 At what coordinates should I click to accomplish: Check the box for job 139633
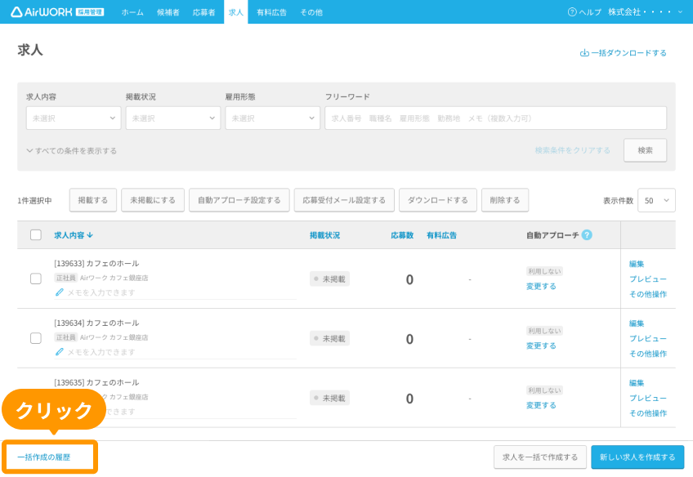(36, 279)
